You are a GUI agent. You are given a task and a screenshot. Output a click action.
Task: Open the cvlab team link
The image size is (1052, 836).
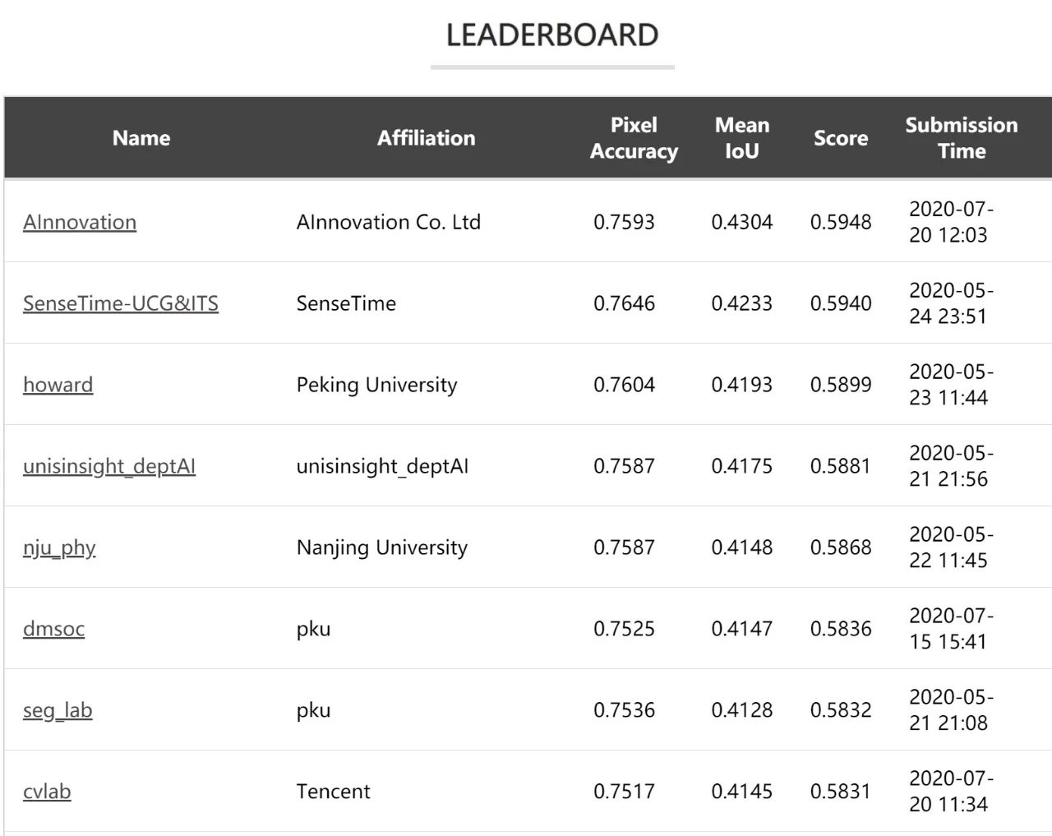click(x=47, y=792)
